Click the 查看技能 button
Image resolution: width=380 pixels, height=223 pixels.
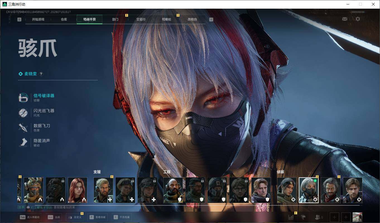(x=97, y=217)
